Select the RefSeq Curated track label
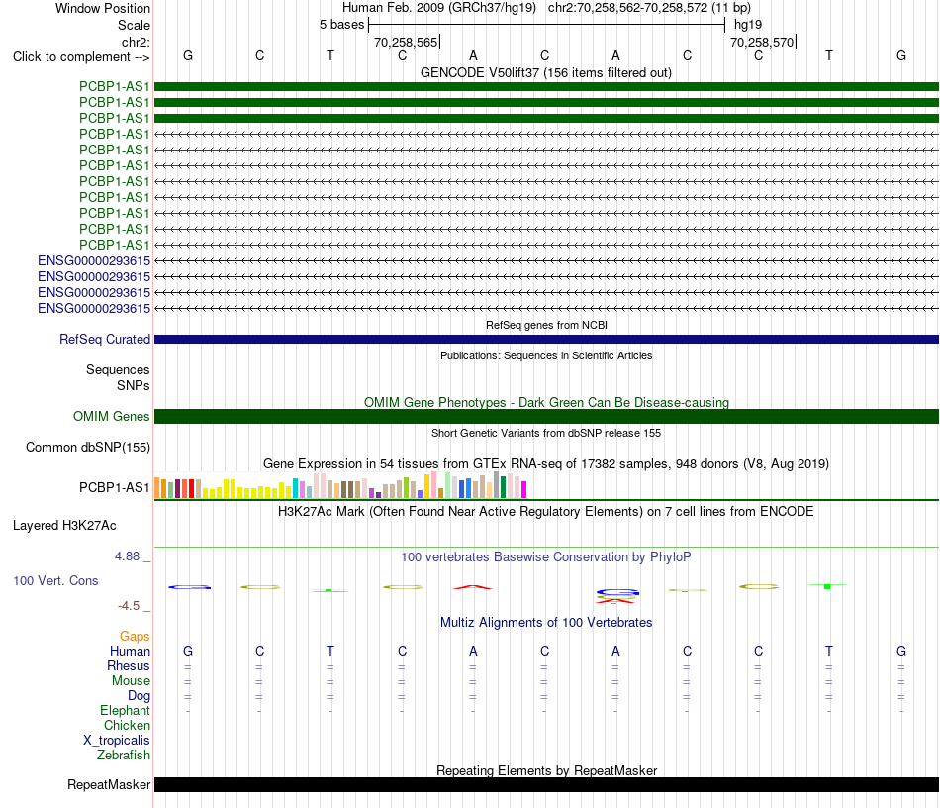 pyautogui.click(x=105, y=339)
